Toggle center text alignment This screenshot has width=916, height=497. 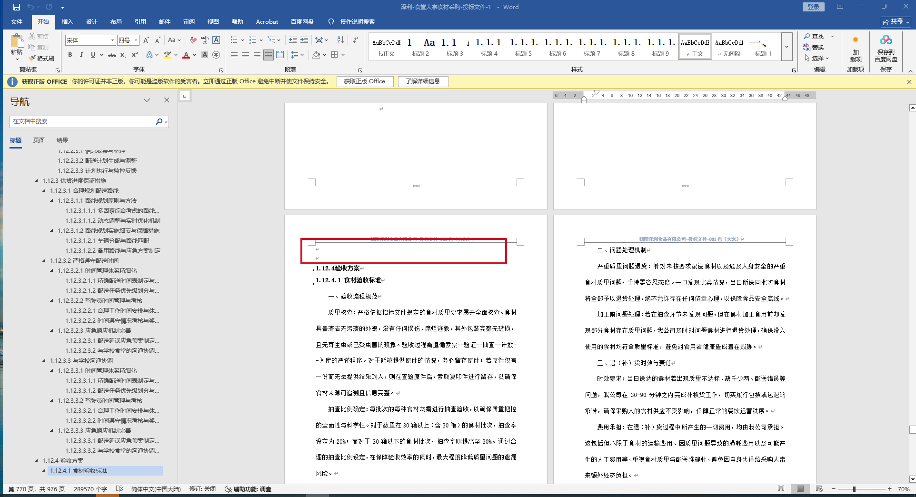246,55
